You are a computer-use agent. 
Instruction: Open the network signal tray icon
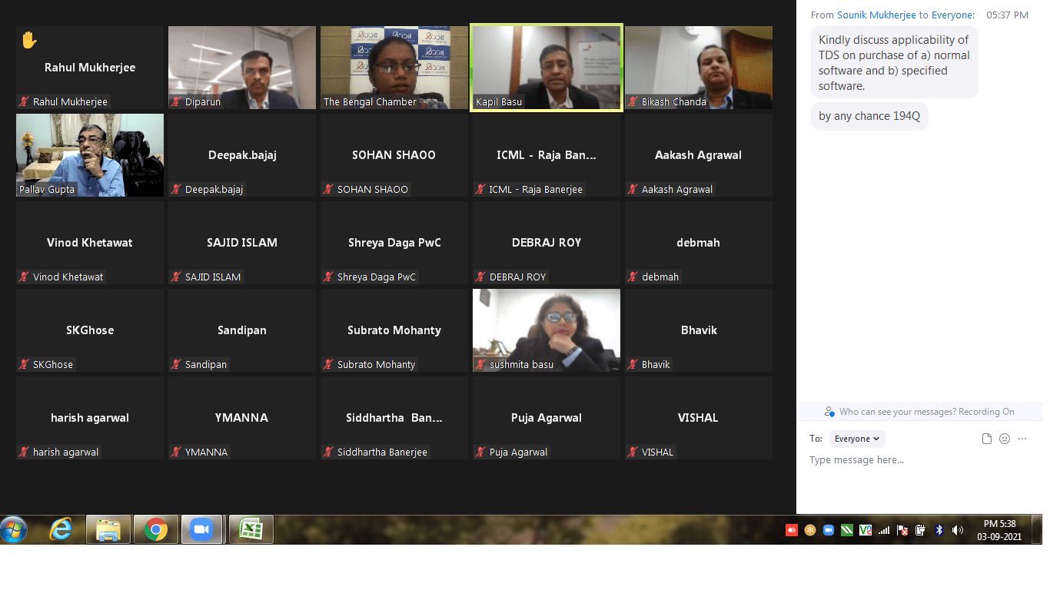click(884, 530)
